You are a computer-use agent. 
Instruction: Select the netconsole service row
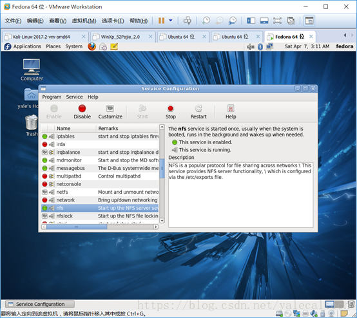tap(100, 184)
